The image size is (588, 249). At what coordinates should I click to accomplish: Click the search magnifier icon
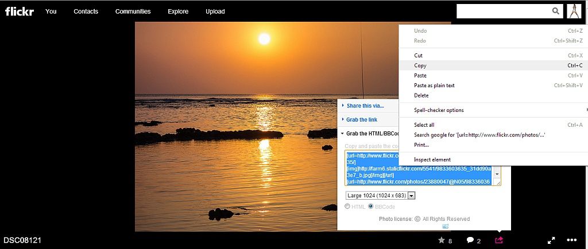tap(555, 11)
